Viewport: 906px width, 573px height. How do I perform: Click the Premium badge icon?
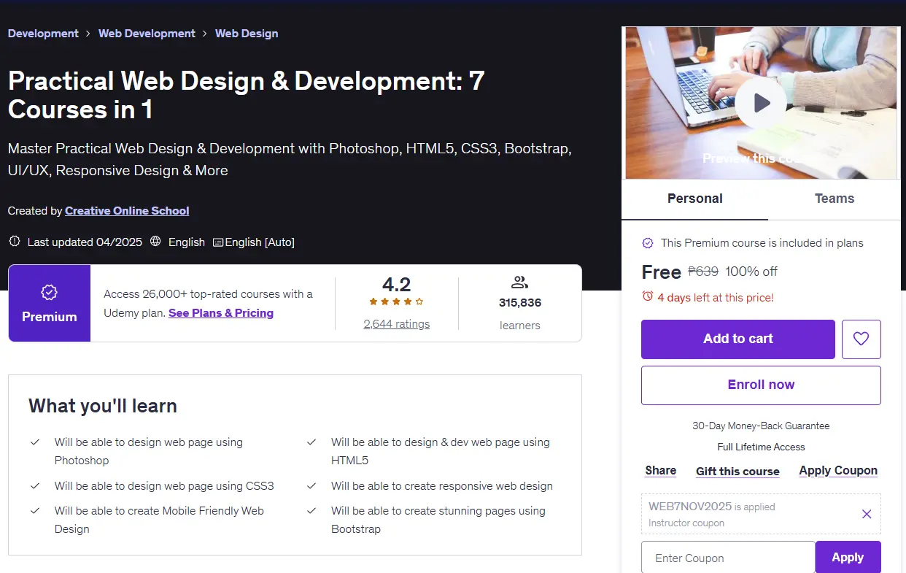coord(49,293)
